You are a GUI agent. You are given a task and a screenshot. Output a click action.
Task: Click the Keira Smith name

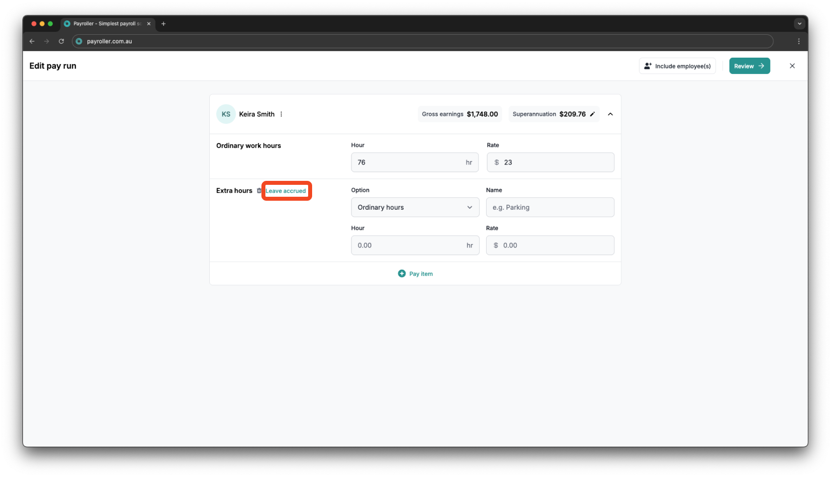click(x=257, y=114)
